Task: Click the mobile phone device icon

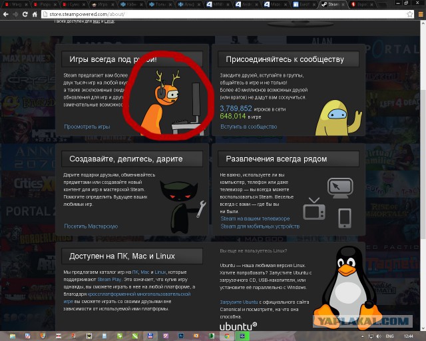Action: (x=345, y=218)
